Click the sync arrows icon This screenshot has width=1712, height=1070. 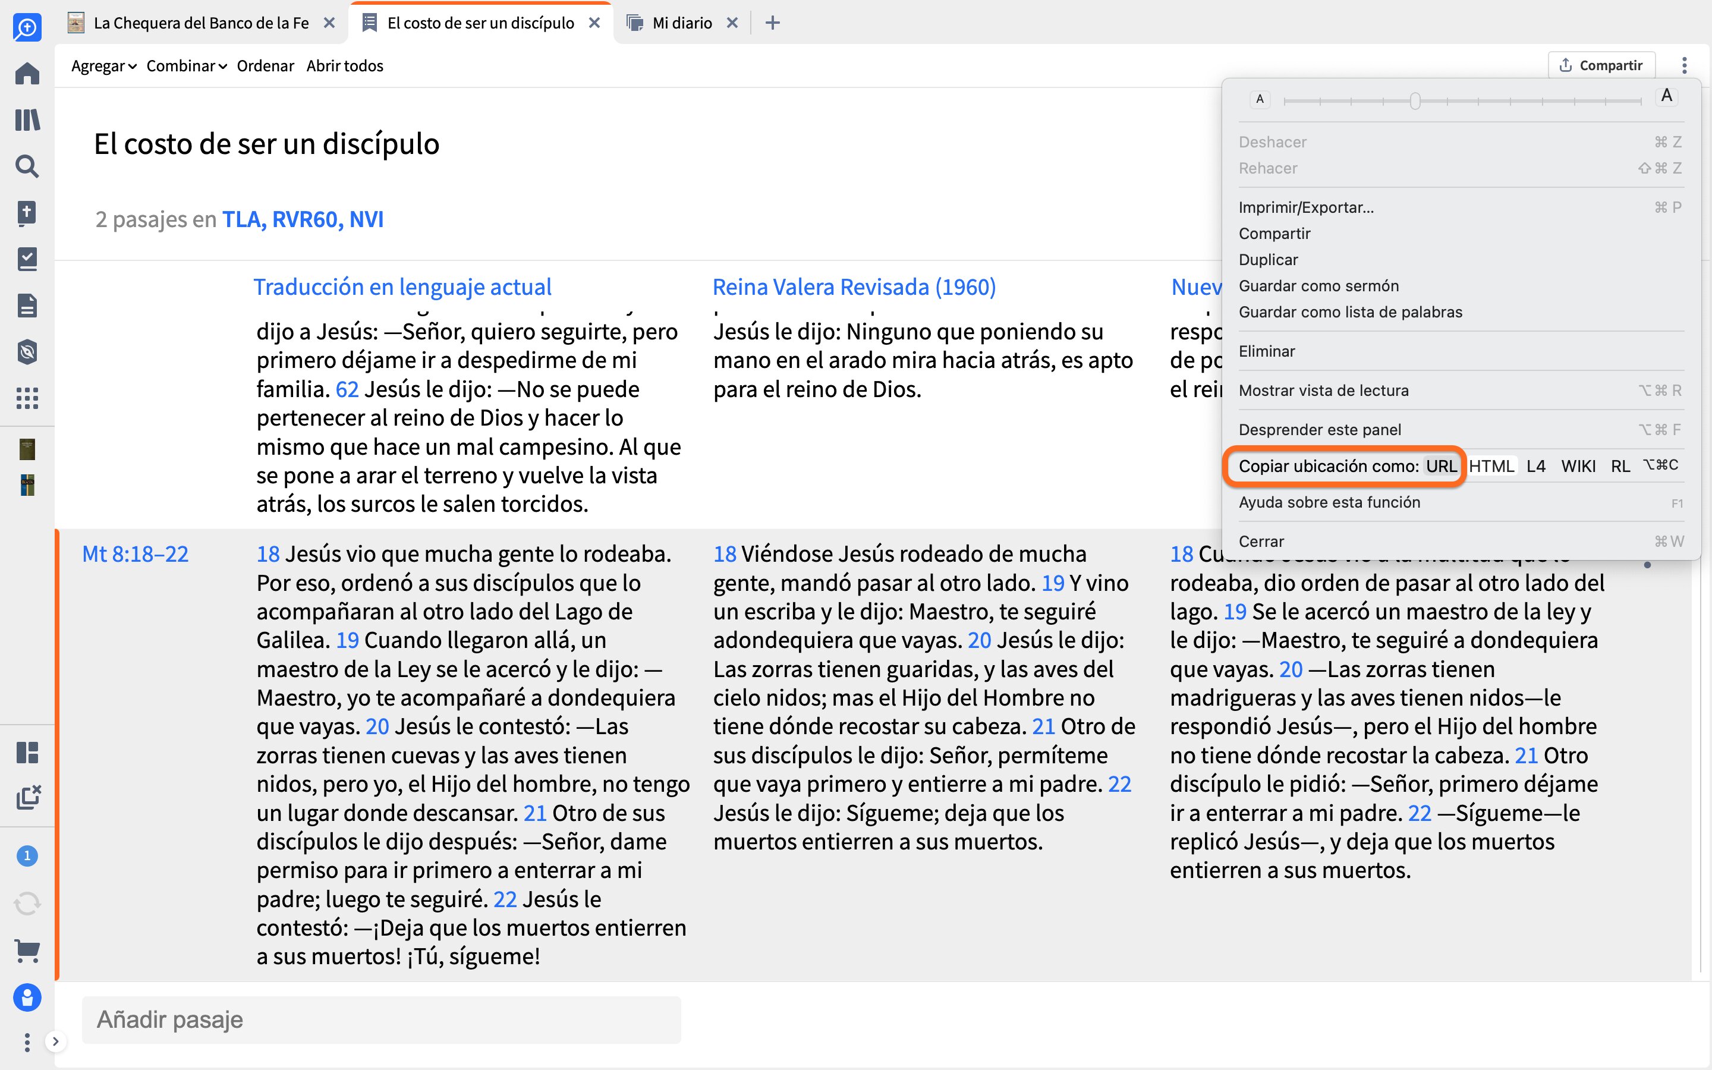[x=27, y=904]
